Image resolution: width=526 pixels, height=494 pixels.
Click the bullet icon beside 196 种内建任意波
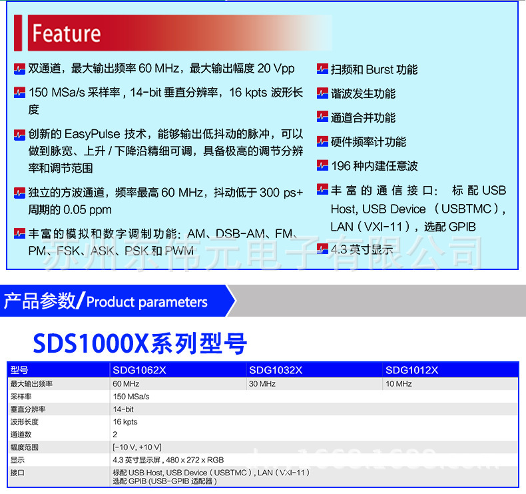[322, 165]
